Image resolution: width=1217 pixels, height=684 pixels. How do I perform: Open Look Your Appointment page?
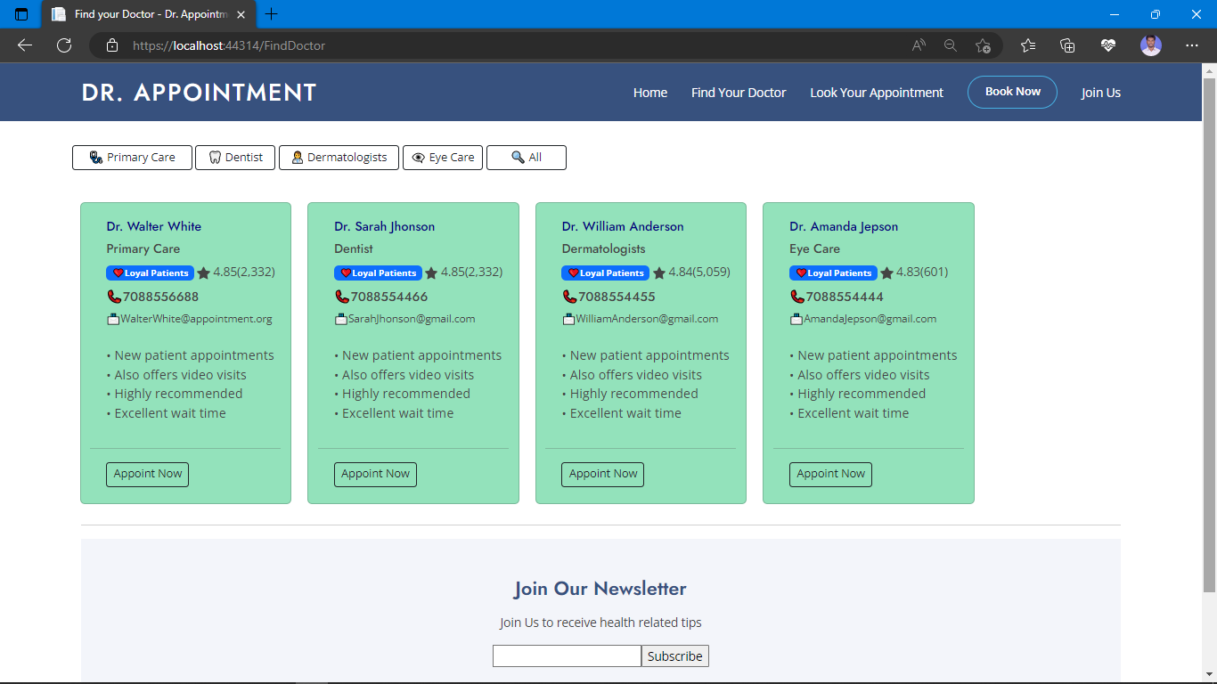(877, 93)
